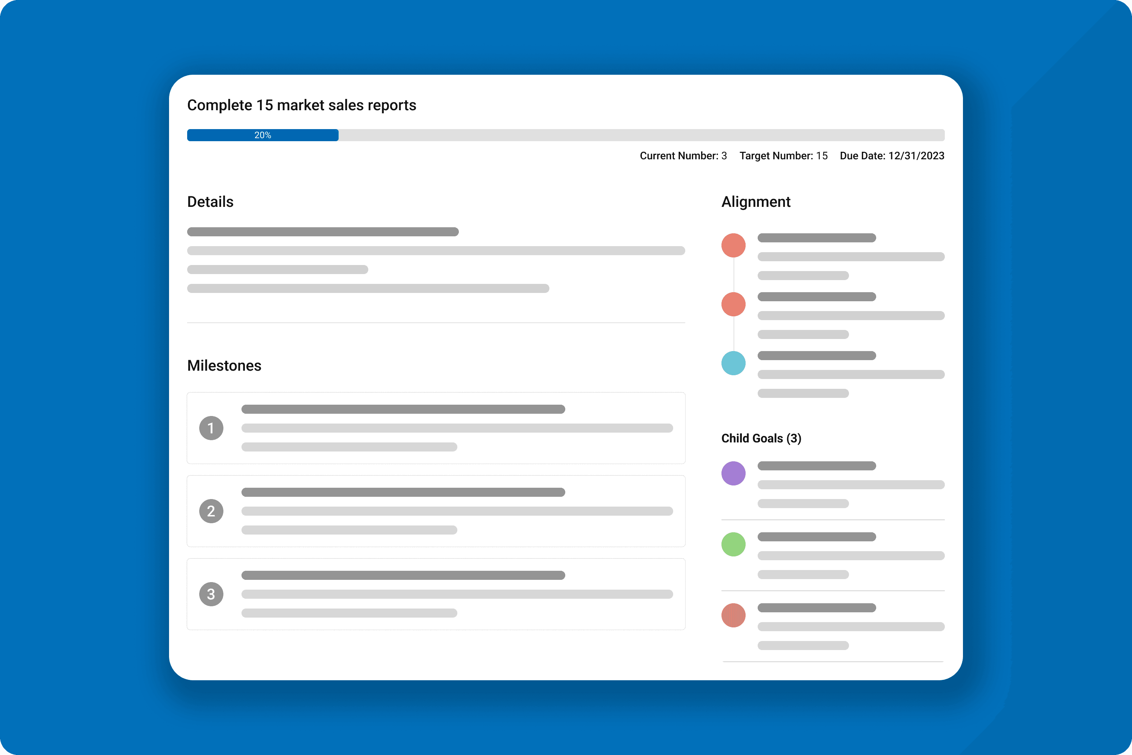
Task: Open the milestone number 3 badge
Action: tap(211, 594)
